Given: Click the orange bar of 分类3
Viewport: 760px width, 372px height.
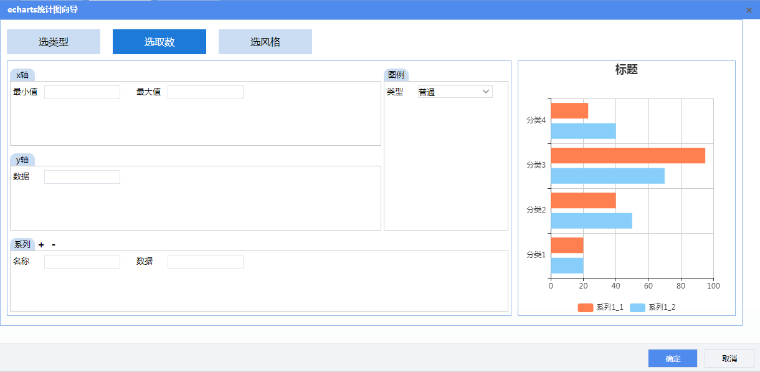Looking at the screenshot, I should pyautogui.click(x=627, y=156).
